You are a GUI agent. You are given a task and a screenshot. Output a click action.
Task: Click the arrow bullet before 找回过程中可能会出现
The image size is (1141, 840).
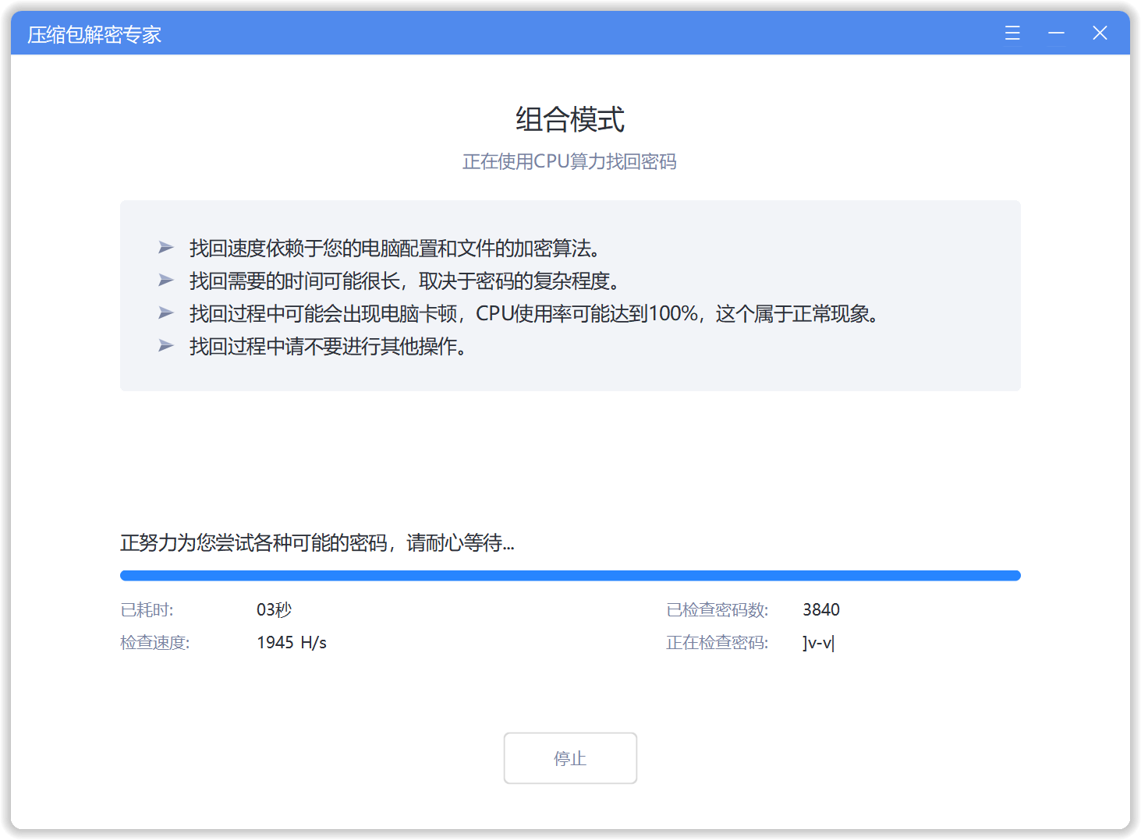tap(166, 313)
